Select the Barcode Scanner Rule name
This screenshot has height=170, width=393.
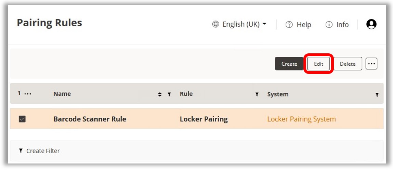point(90,119)
